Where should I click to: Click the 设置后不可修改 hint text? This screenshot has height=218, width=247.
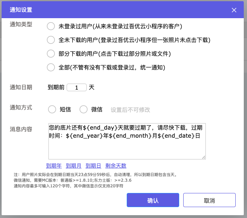click(130, 110)
